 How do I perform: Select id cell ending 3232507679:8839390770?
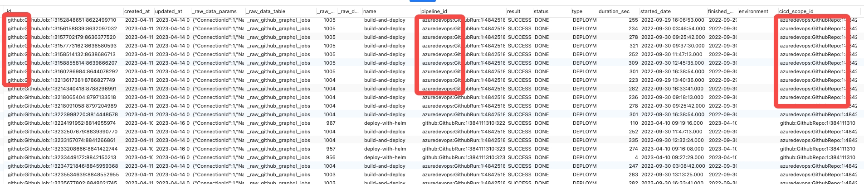(63, 132)
